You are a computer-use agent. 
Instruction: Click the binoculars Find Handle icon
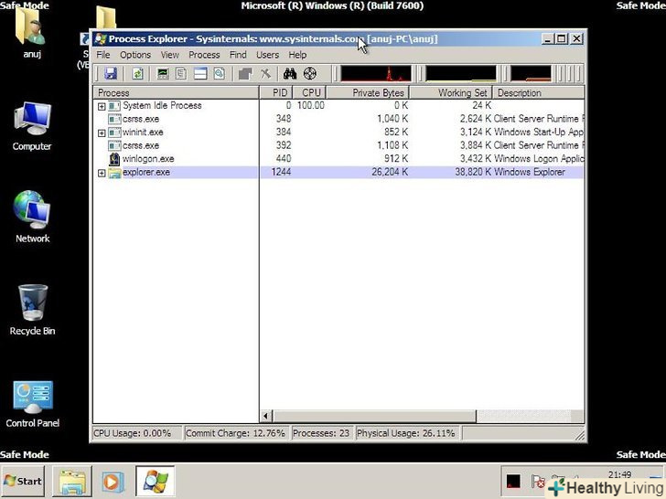(290, 73)
